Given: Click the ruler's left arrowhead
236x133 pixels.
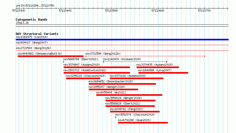Looking at the screenshot, I should point(16,8).
